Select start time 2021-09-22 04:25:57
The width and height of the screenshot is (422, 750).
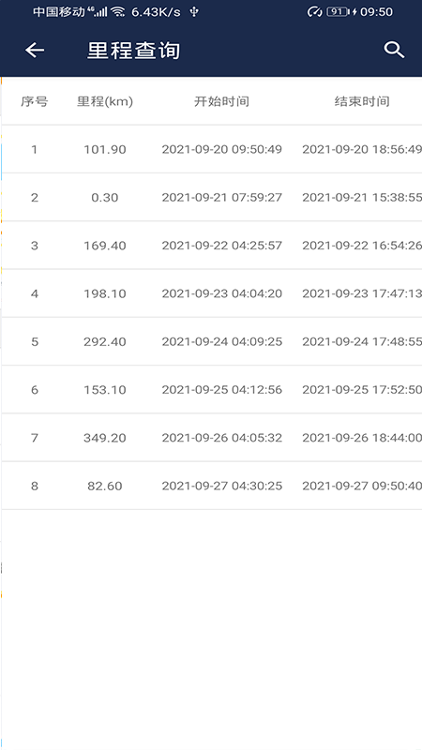(x=222, y=246)
